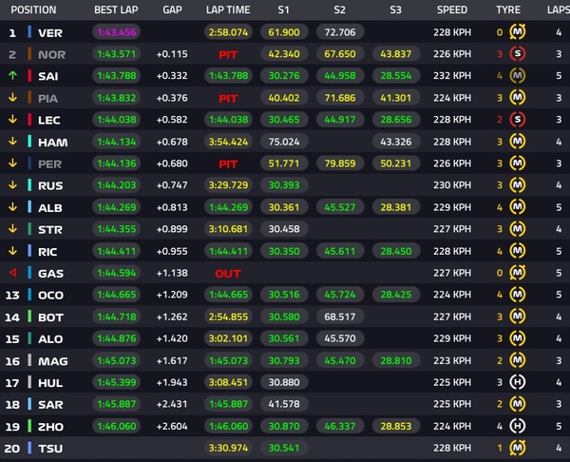Screen dimensions: 570x462
Task: Click the soft tyre icon for LEC
Action: tap(518, 120)
